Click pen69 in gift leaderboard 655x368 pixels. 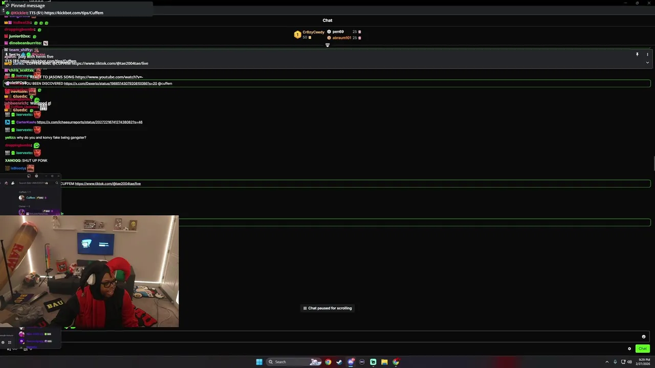point(338,32)
